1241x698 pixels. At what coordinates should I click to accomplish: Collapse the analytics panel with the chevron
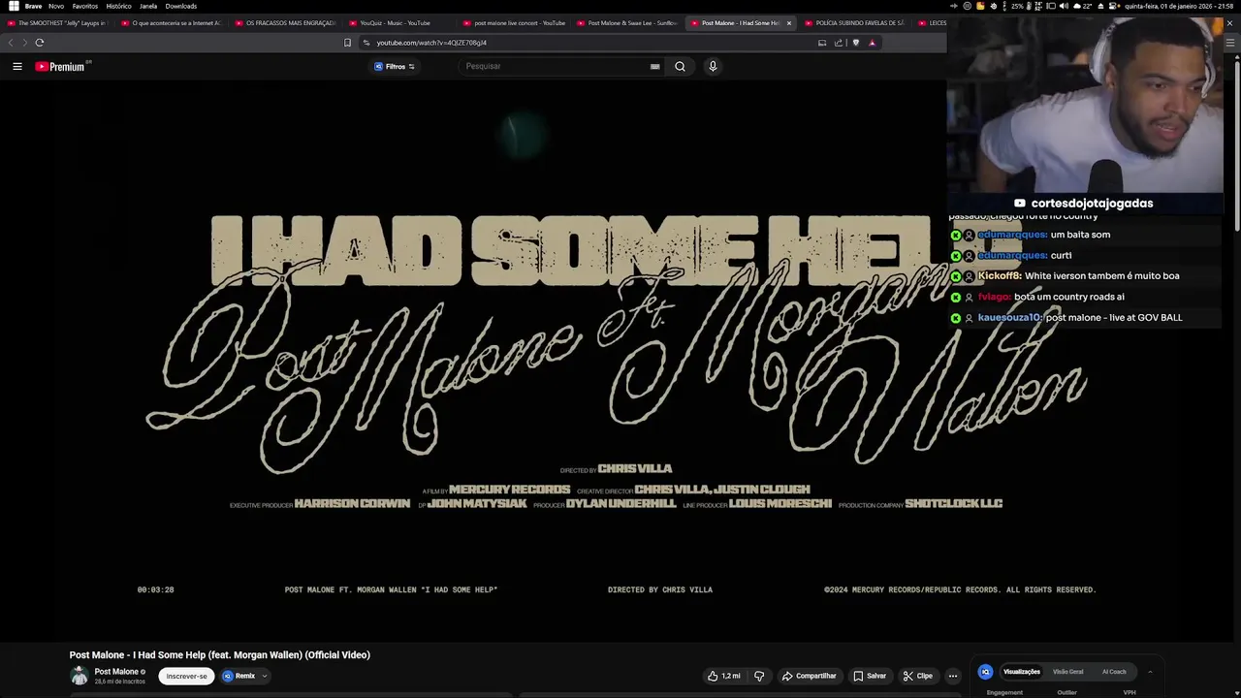[x=1150, y=672]
